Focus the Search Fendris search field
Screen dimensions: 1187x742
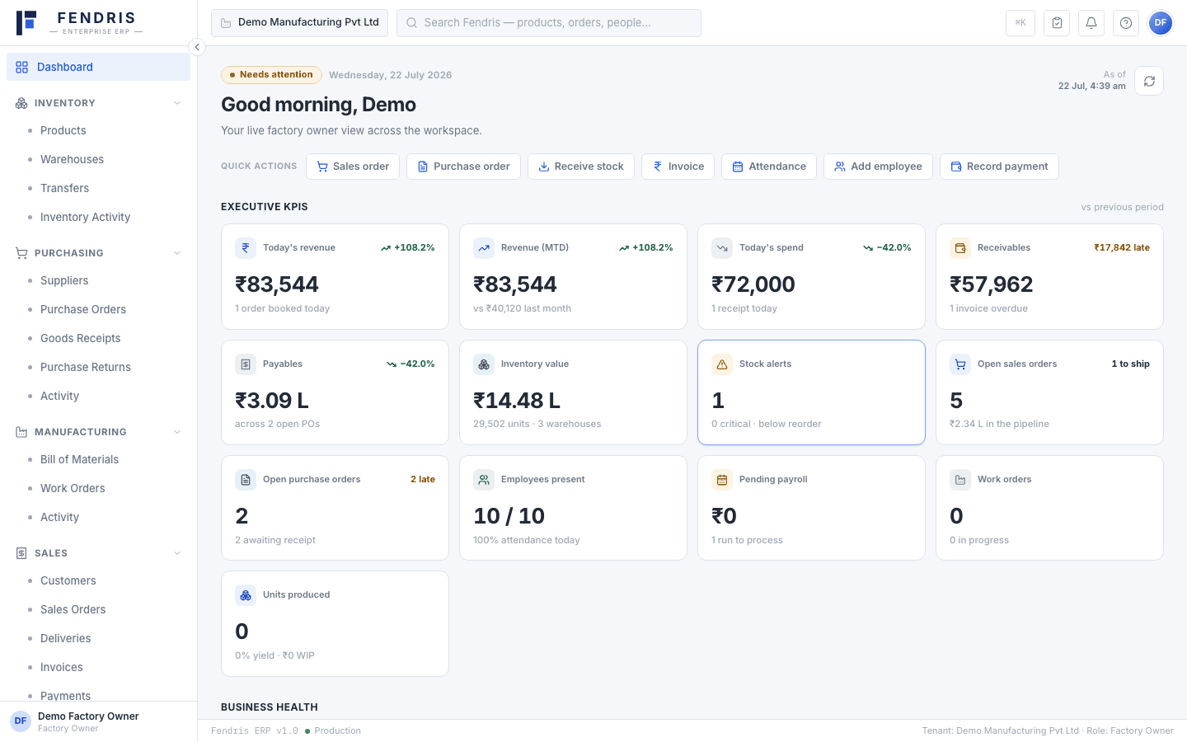tap(549, 23)
